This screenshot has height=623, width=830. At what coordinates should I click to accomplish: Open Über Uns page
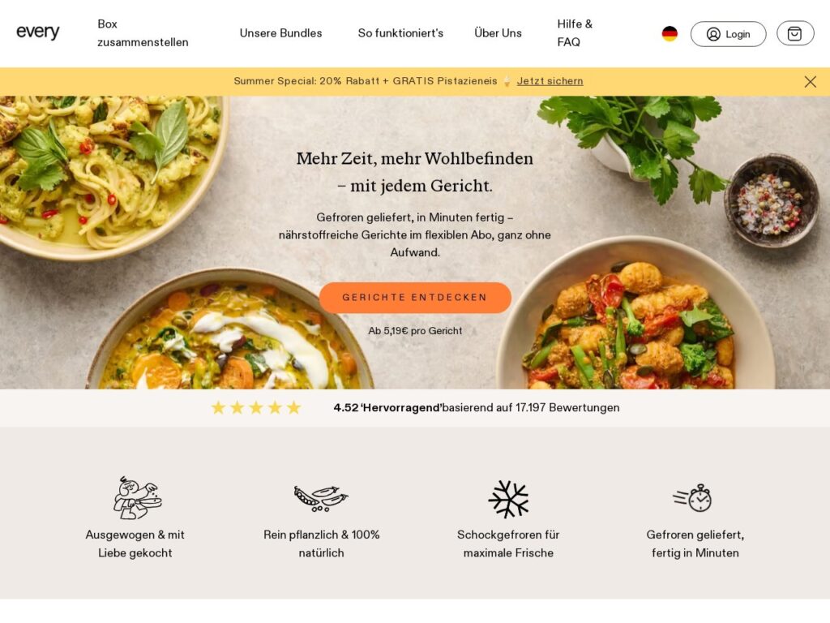tap(498, 32)
